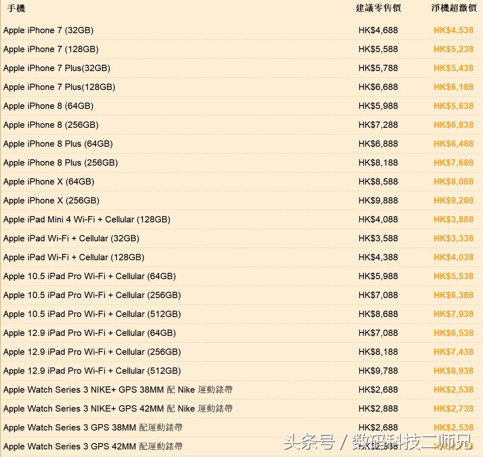Screen dimensions: 483x457
Task: Click retail price HK$9,788
Action: (x=378, y=371)
